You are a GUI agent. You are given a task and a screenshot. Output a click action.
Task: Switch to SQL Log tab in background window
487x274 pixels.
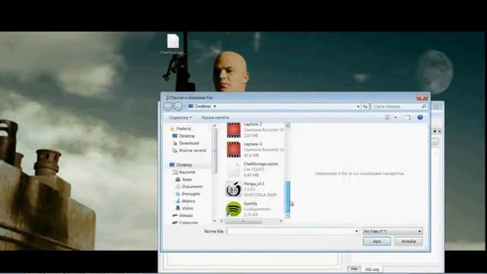pos(372,269)
